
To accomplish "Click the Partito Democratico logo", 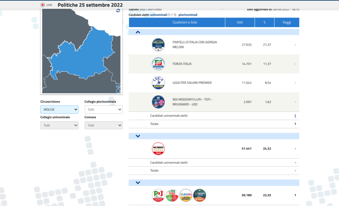I will click(158, 195).
